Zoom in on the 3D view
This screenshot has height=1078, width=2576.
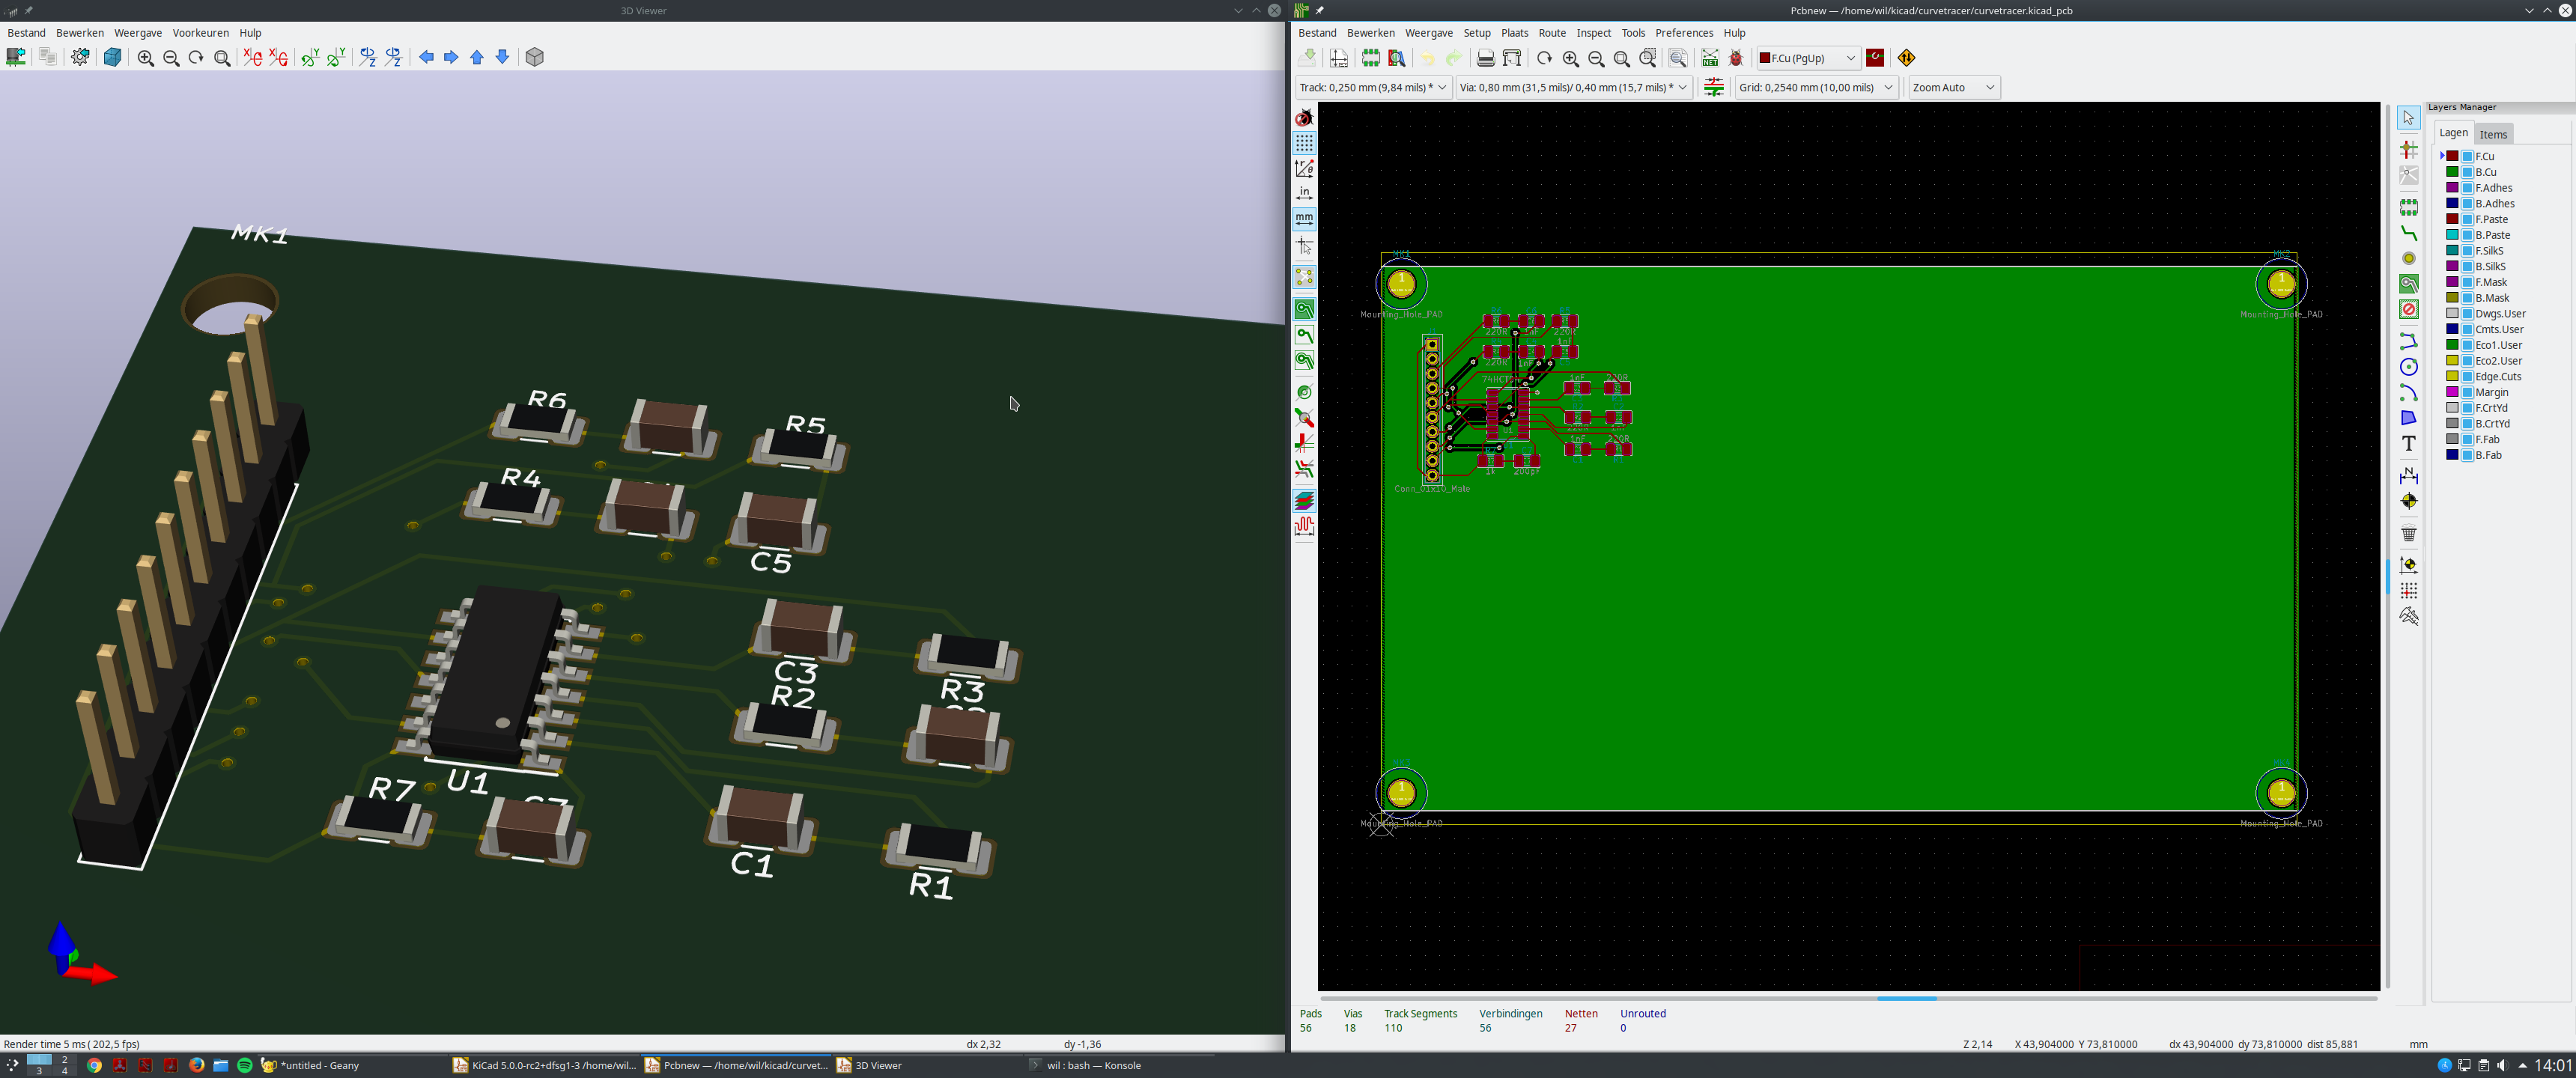[146, 58]
